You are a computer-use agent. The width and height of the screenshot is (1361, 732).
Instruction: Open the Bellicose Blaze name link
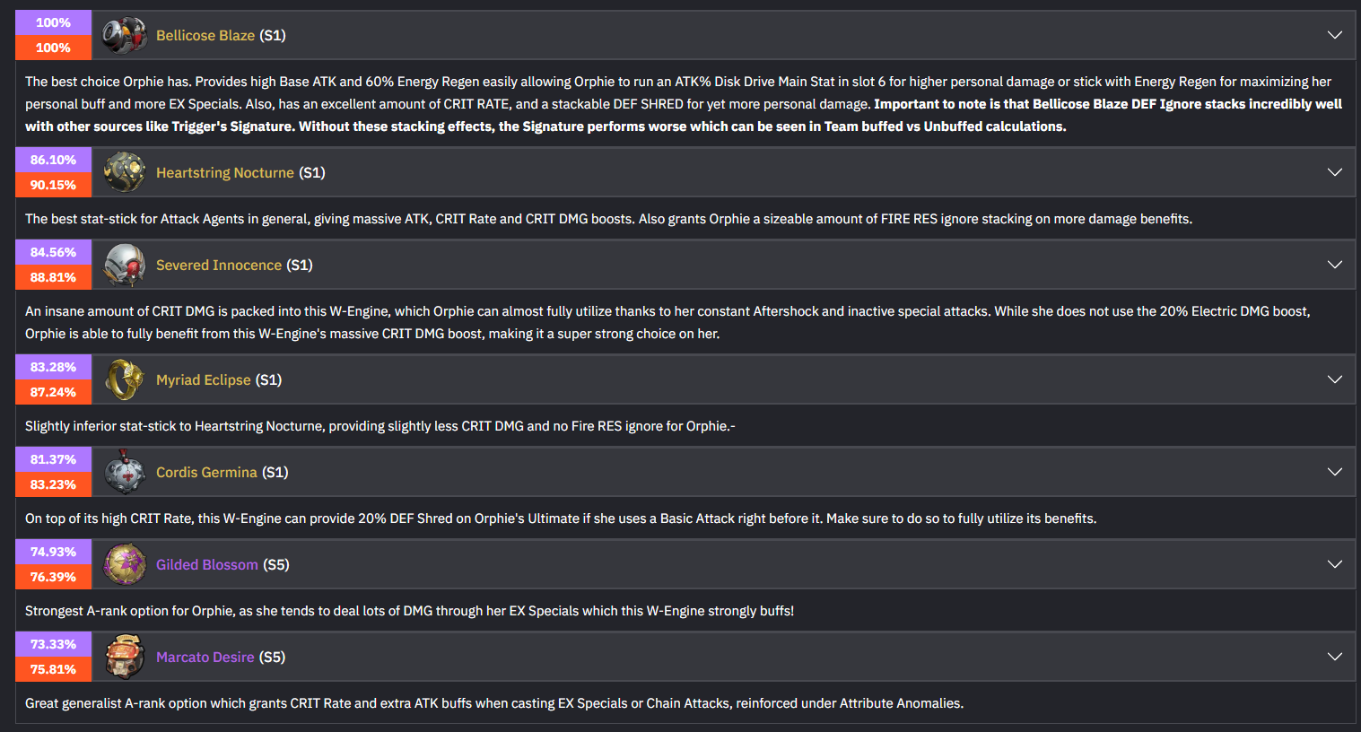pyautogui.click(x=205, y=36)
